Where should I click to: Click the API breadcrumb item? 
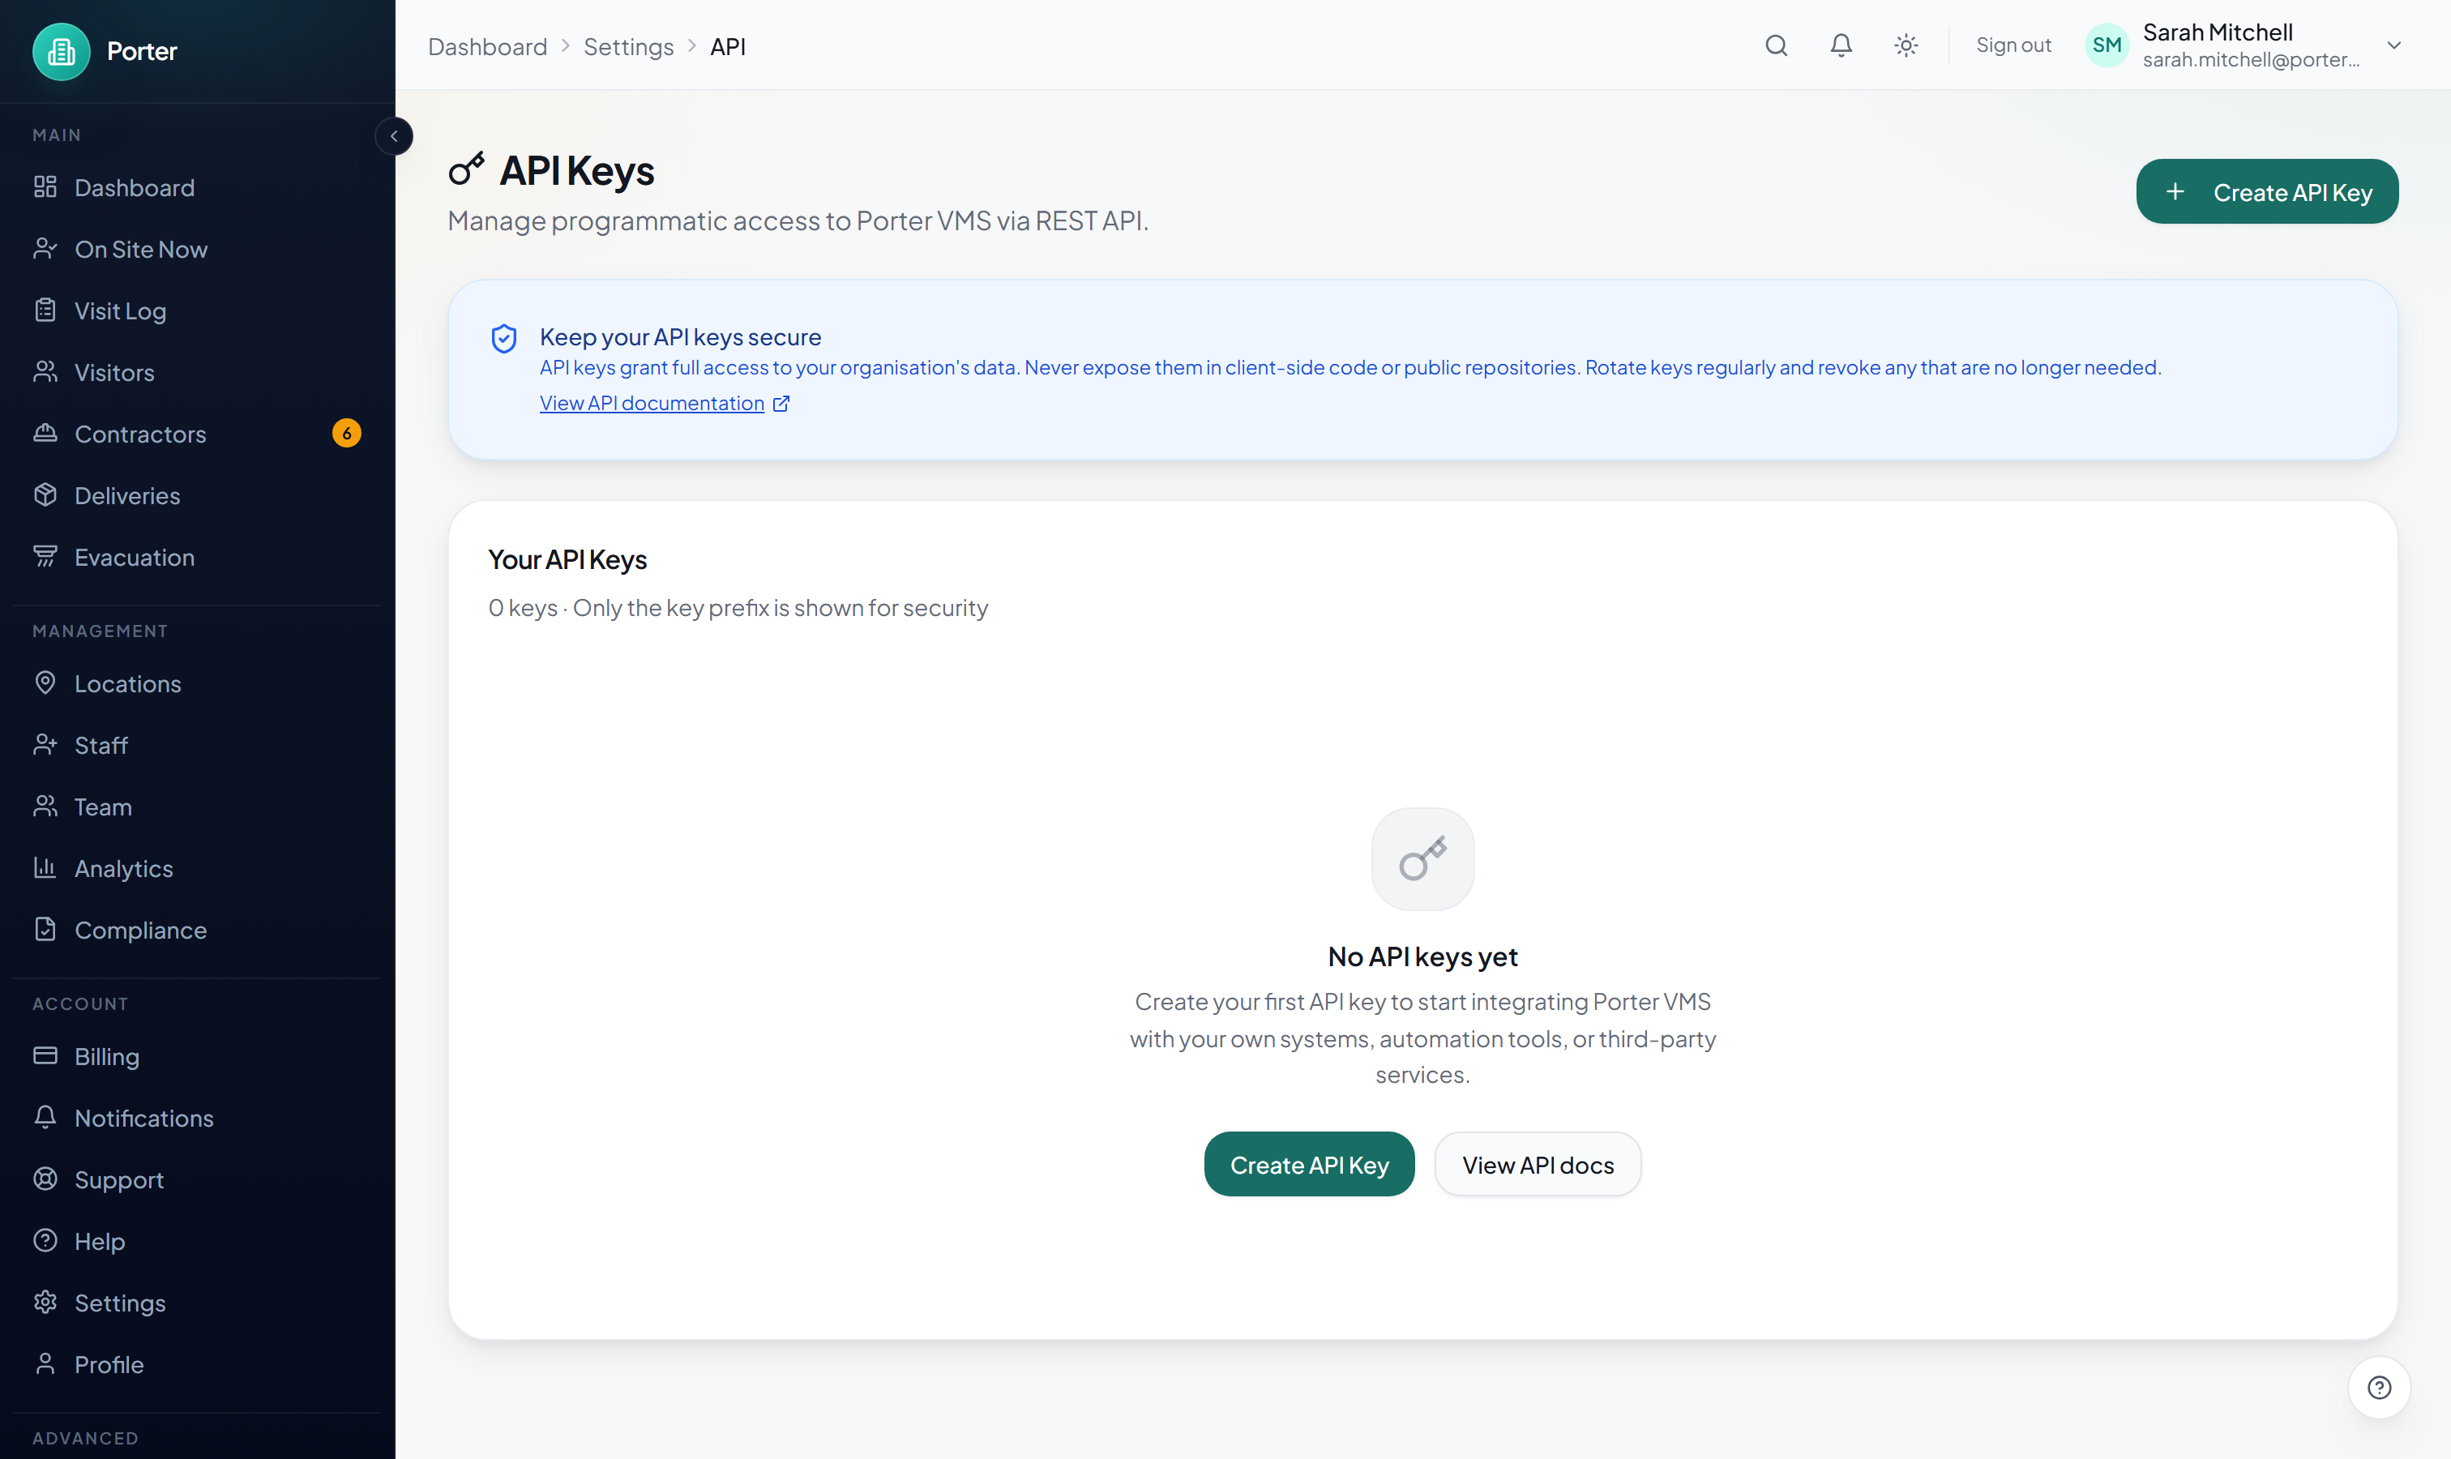click(728, 46)
